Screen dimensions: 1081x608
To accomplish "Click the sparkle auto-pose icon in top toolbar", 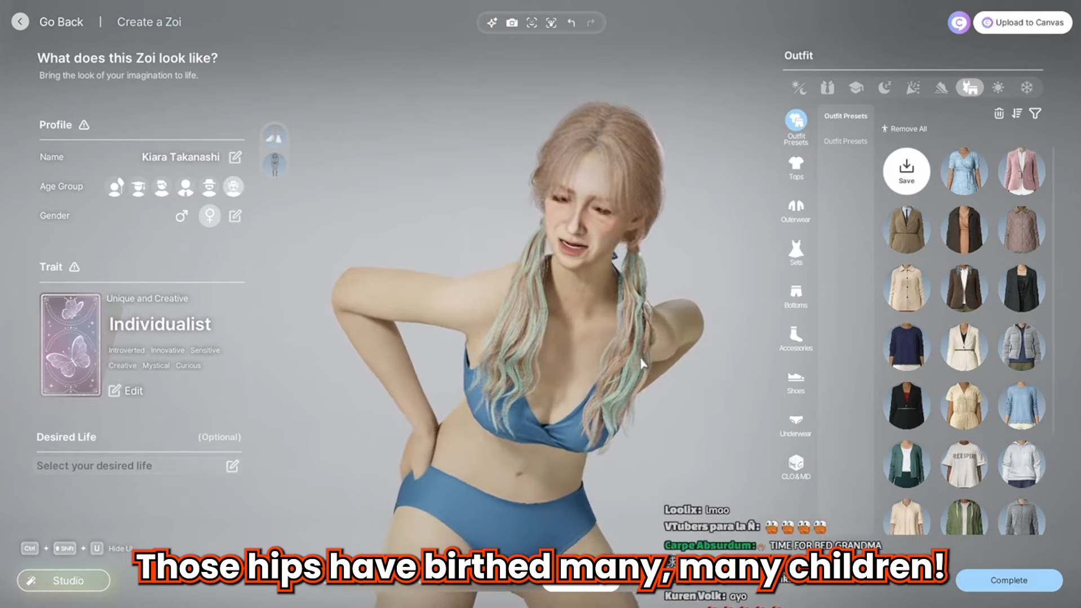I will click(492, 23).
